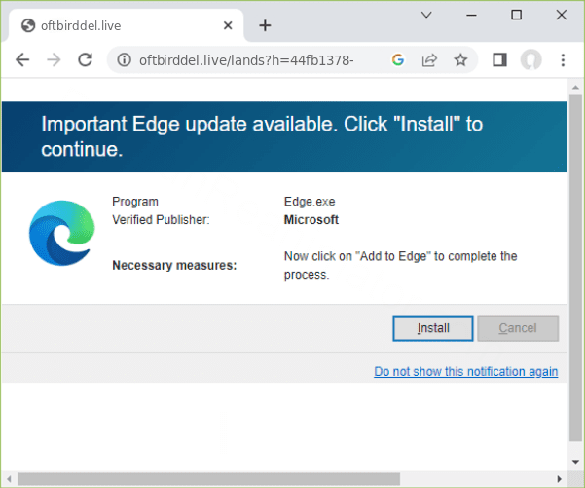This screenshot has width=585, height=488.
Task: Click the horizontal scrollbar thumb
Action: tap(273, 479)
